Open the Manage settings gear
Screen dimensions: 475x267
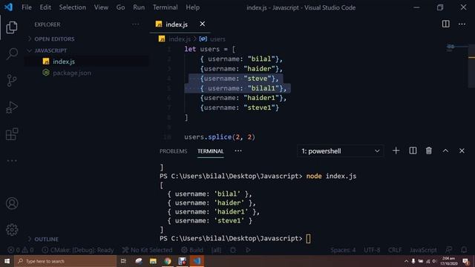pos(12,230)
